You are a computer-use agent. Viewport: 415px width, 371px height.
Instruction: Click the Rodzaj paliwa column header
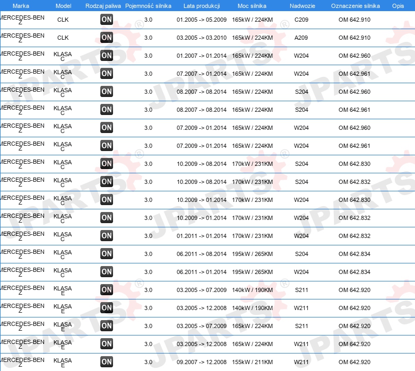coord(103,6)
